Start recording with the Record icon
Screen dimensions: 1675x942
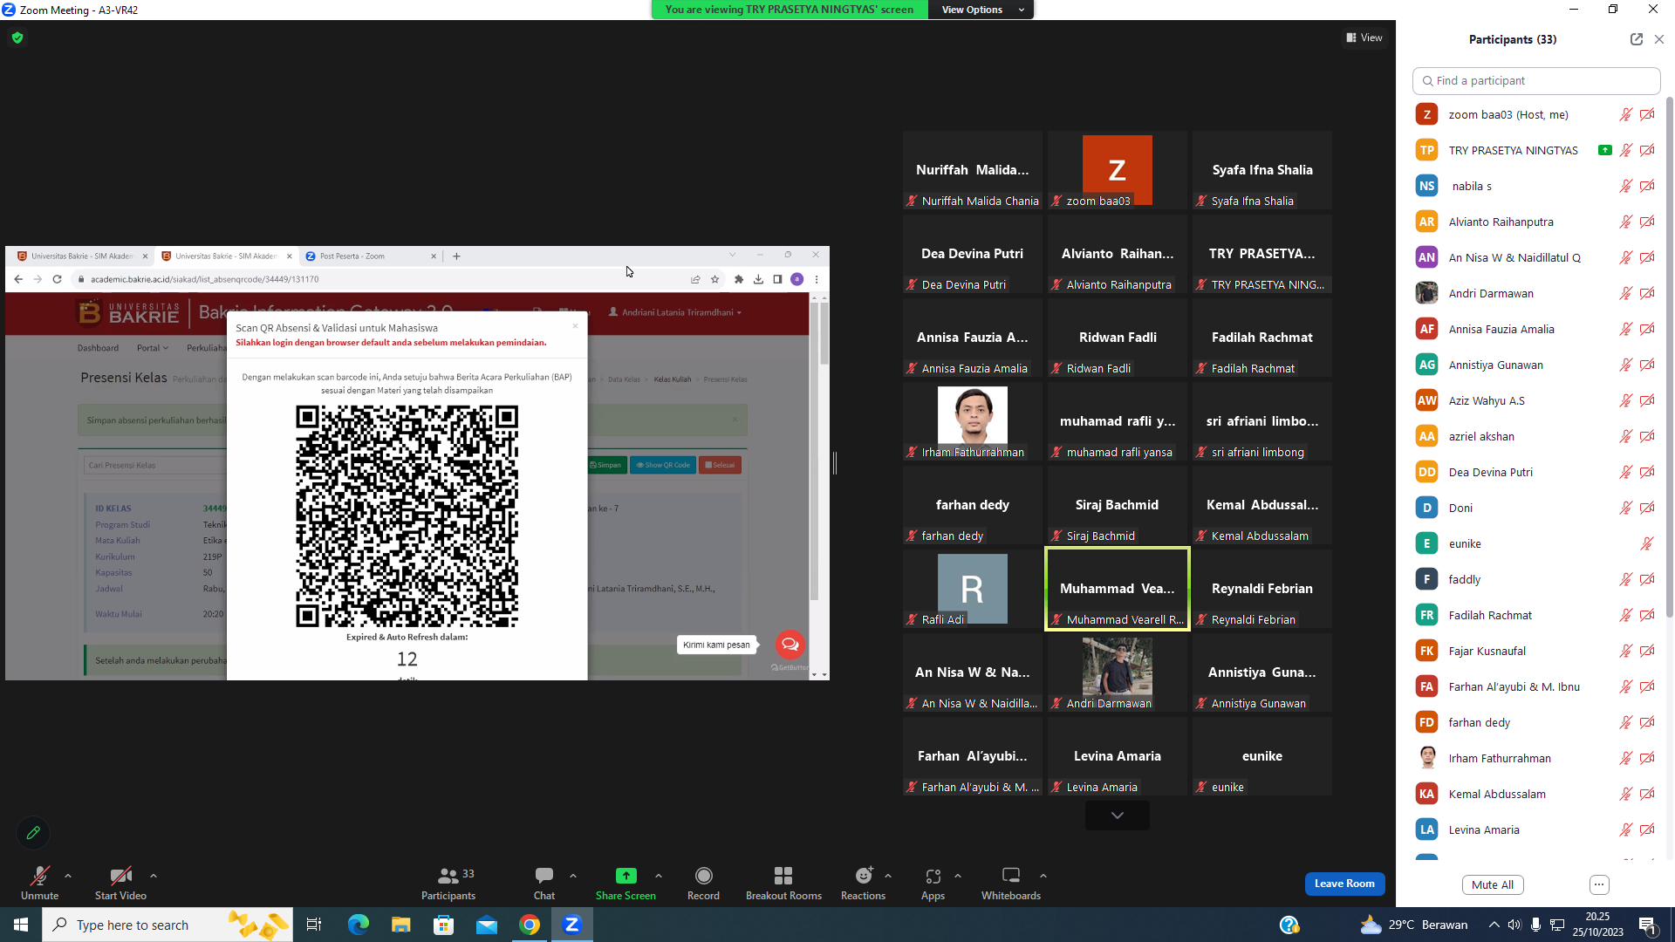[x=703, y=876]
